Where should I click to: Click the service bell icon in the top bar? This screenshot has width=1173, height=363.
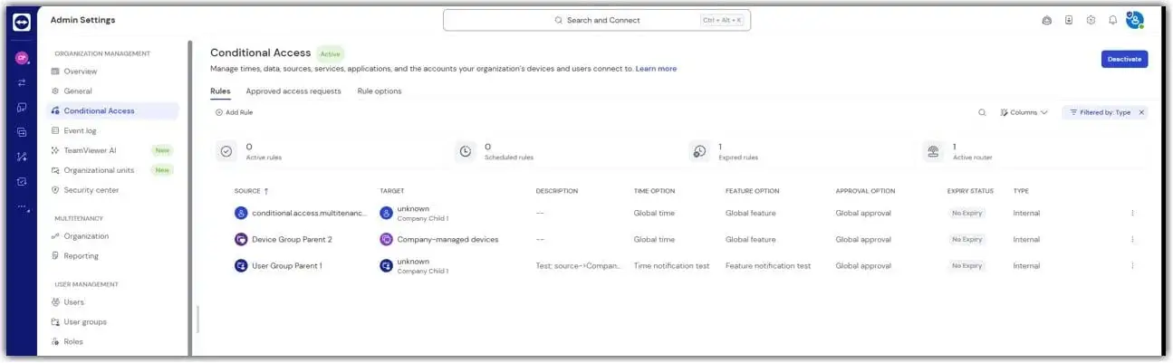1047,20
